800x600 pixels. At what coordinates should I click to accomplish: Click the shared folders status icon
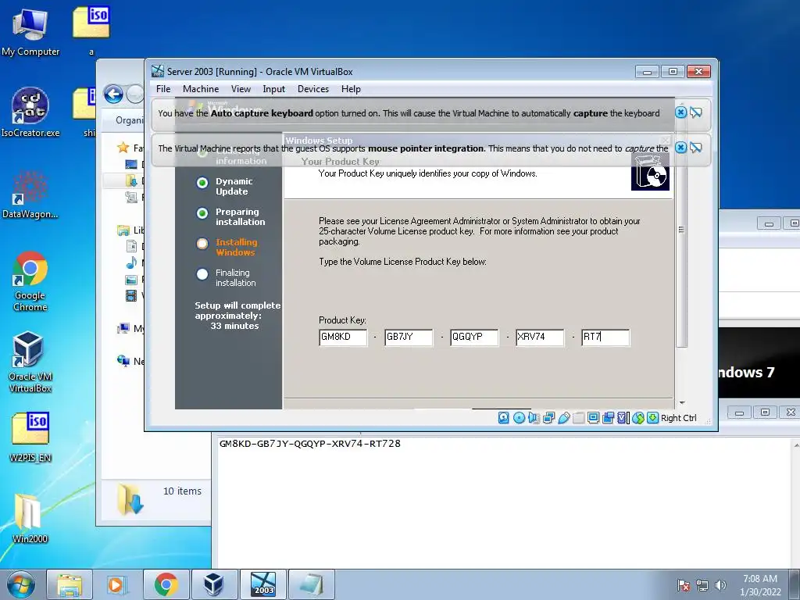coord(579,418)
